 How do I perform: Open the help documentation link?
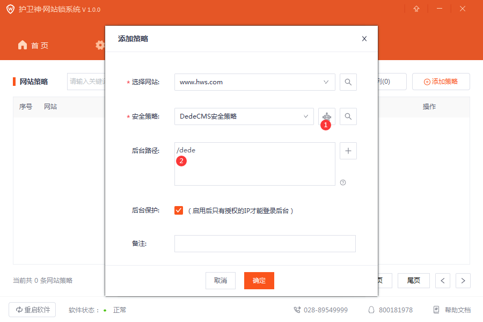[452, 310]
